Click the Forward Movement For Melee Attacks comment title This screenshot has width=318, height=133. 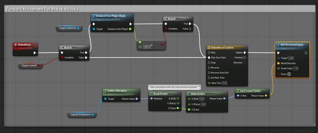tap(42, 9)
